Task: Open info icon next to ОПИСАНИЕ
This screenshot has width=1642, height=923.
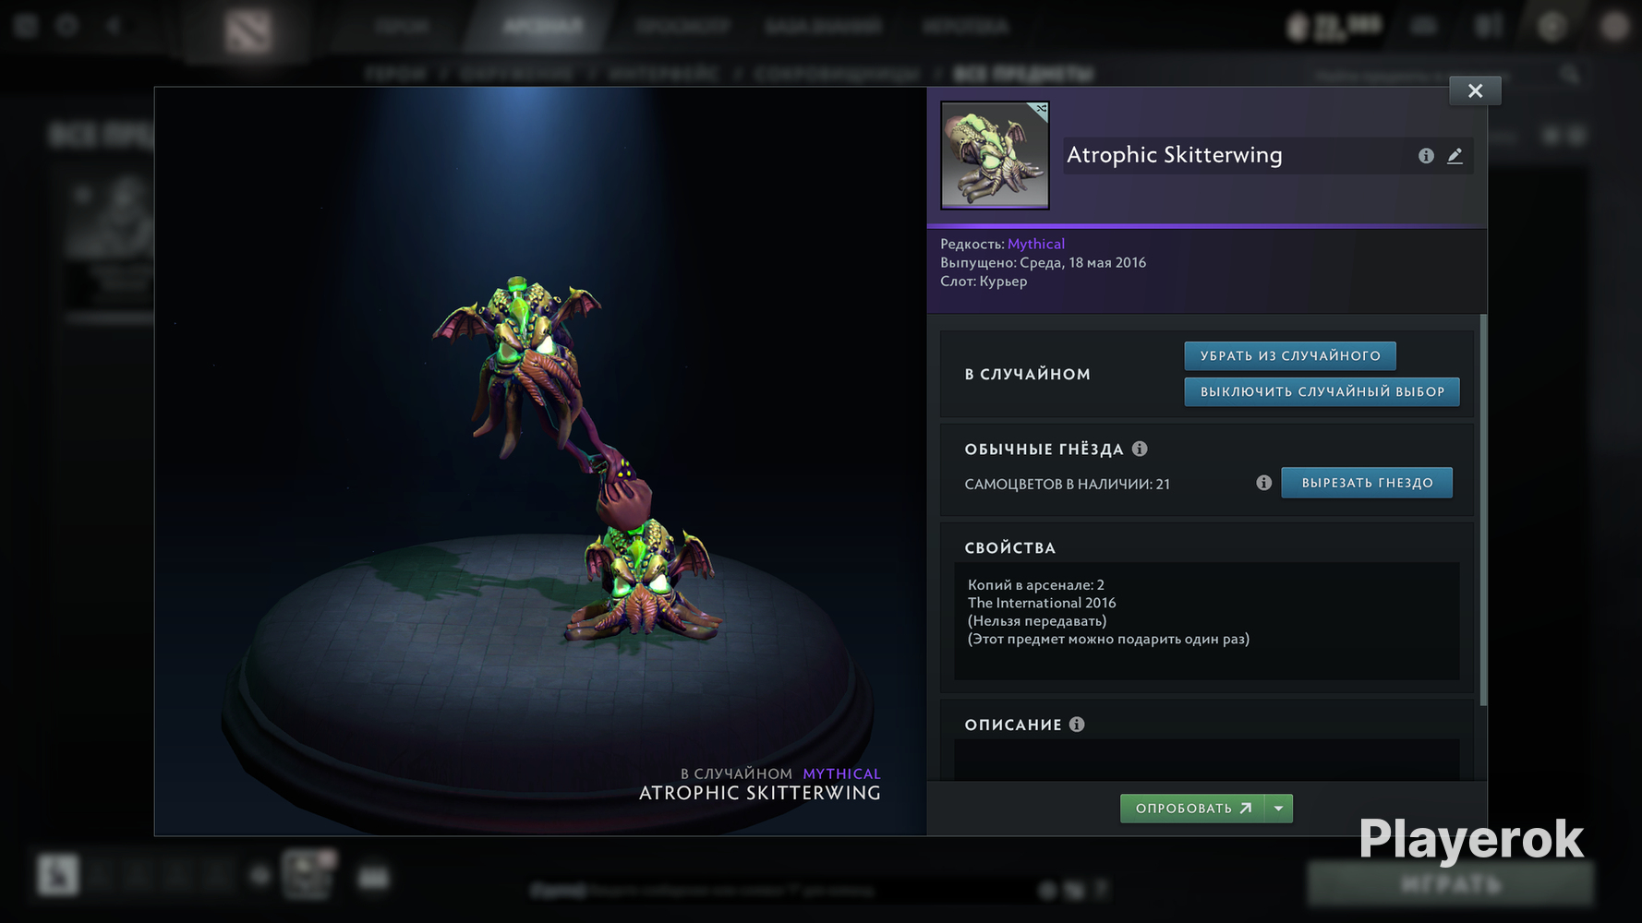Action: click(1077, 725)
